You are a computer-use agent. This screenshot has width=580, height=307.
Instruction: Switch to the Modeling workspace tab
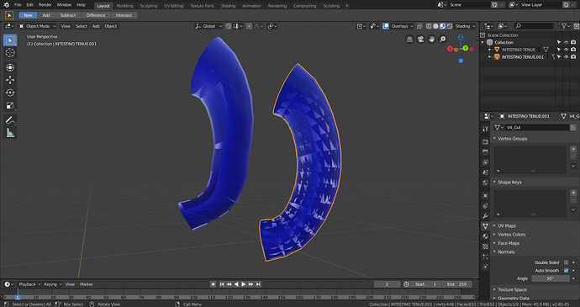coord(124,6)
